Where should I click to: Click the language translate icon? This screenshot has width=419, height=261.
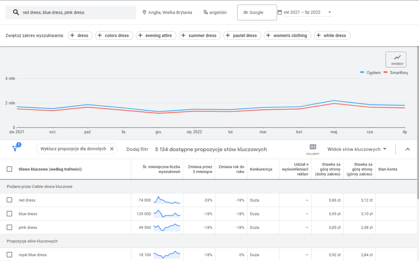tap(205, 12)
